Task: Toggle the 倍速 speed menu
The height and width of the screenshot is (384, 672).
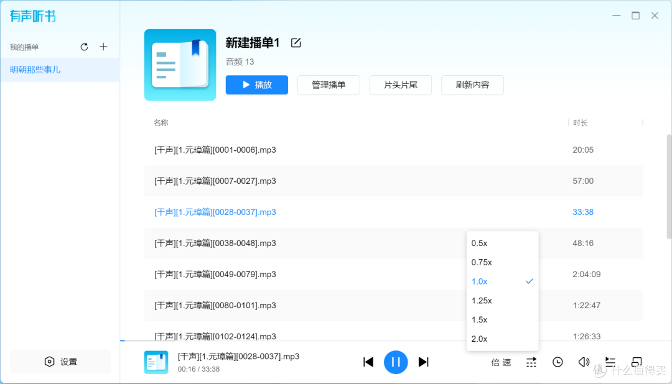Action: pyautogui.click(x=501, y=362)
